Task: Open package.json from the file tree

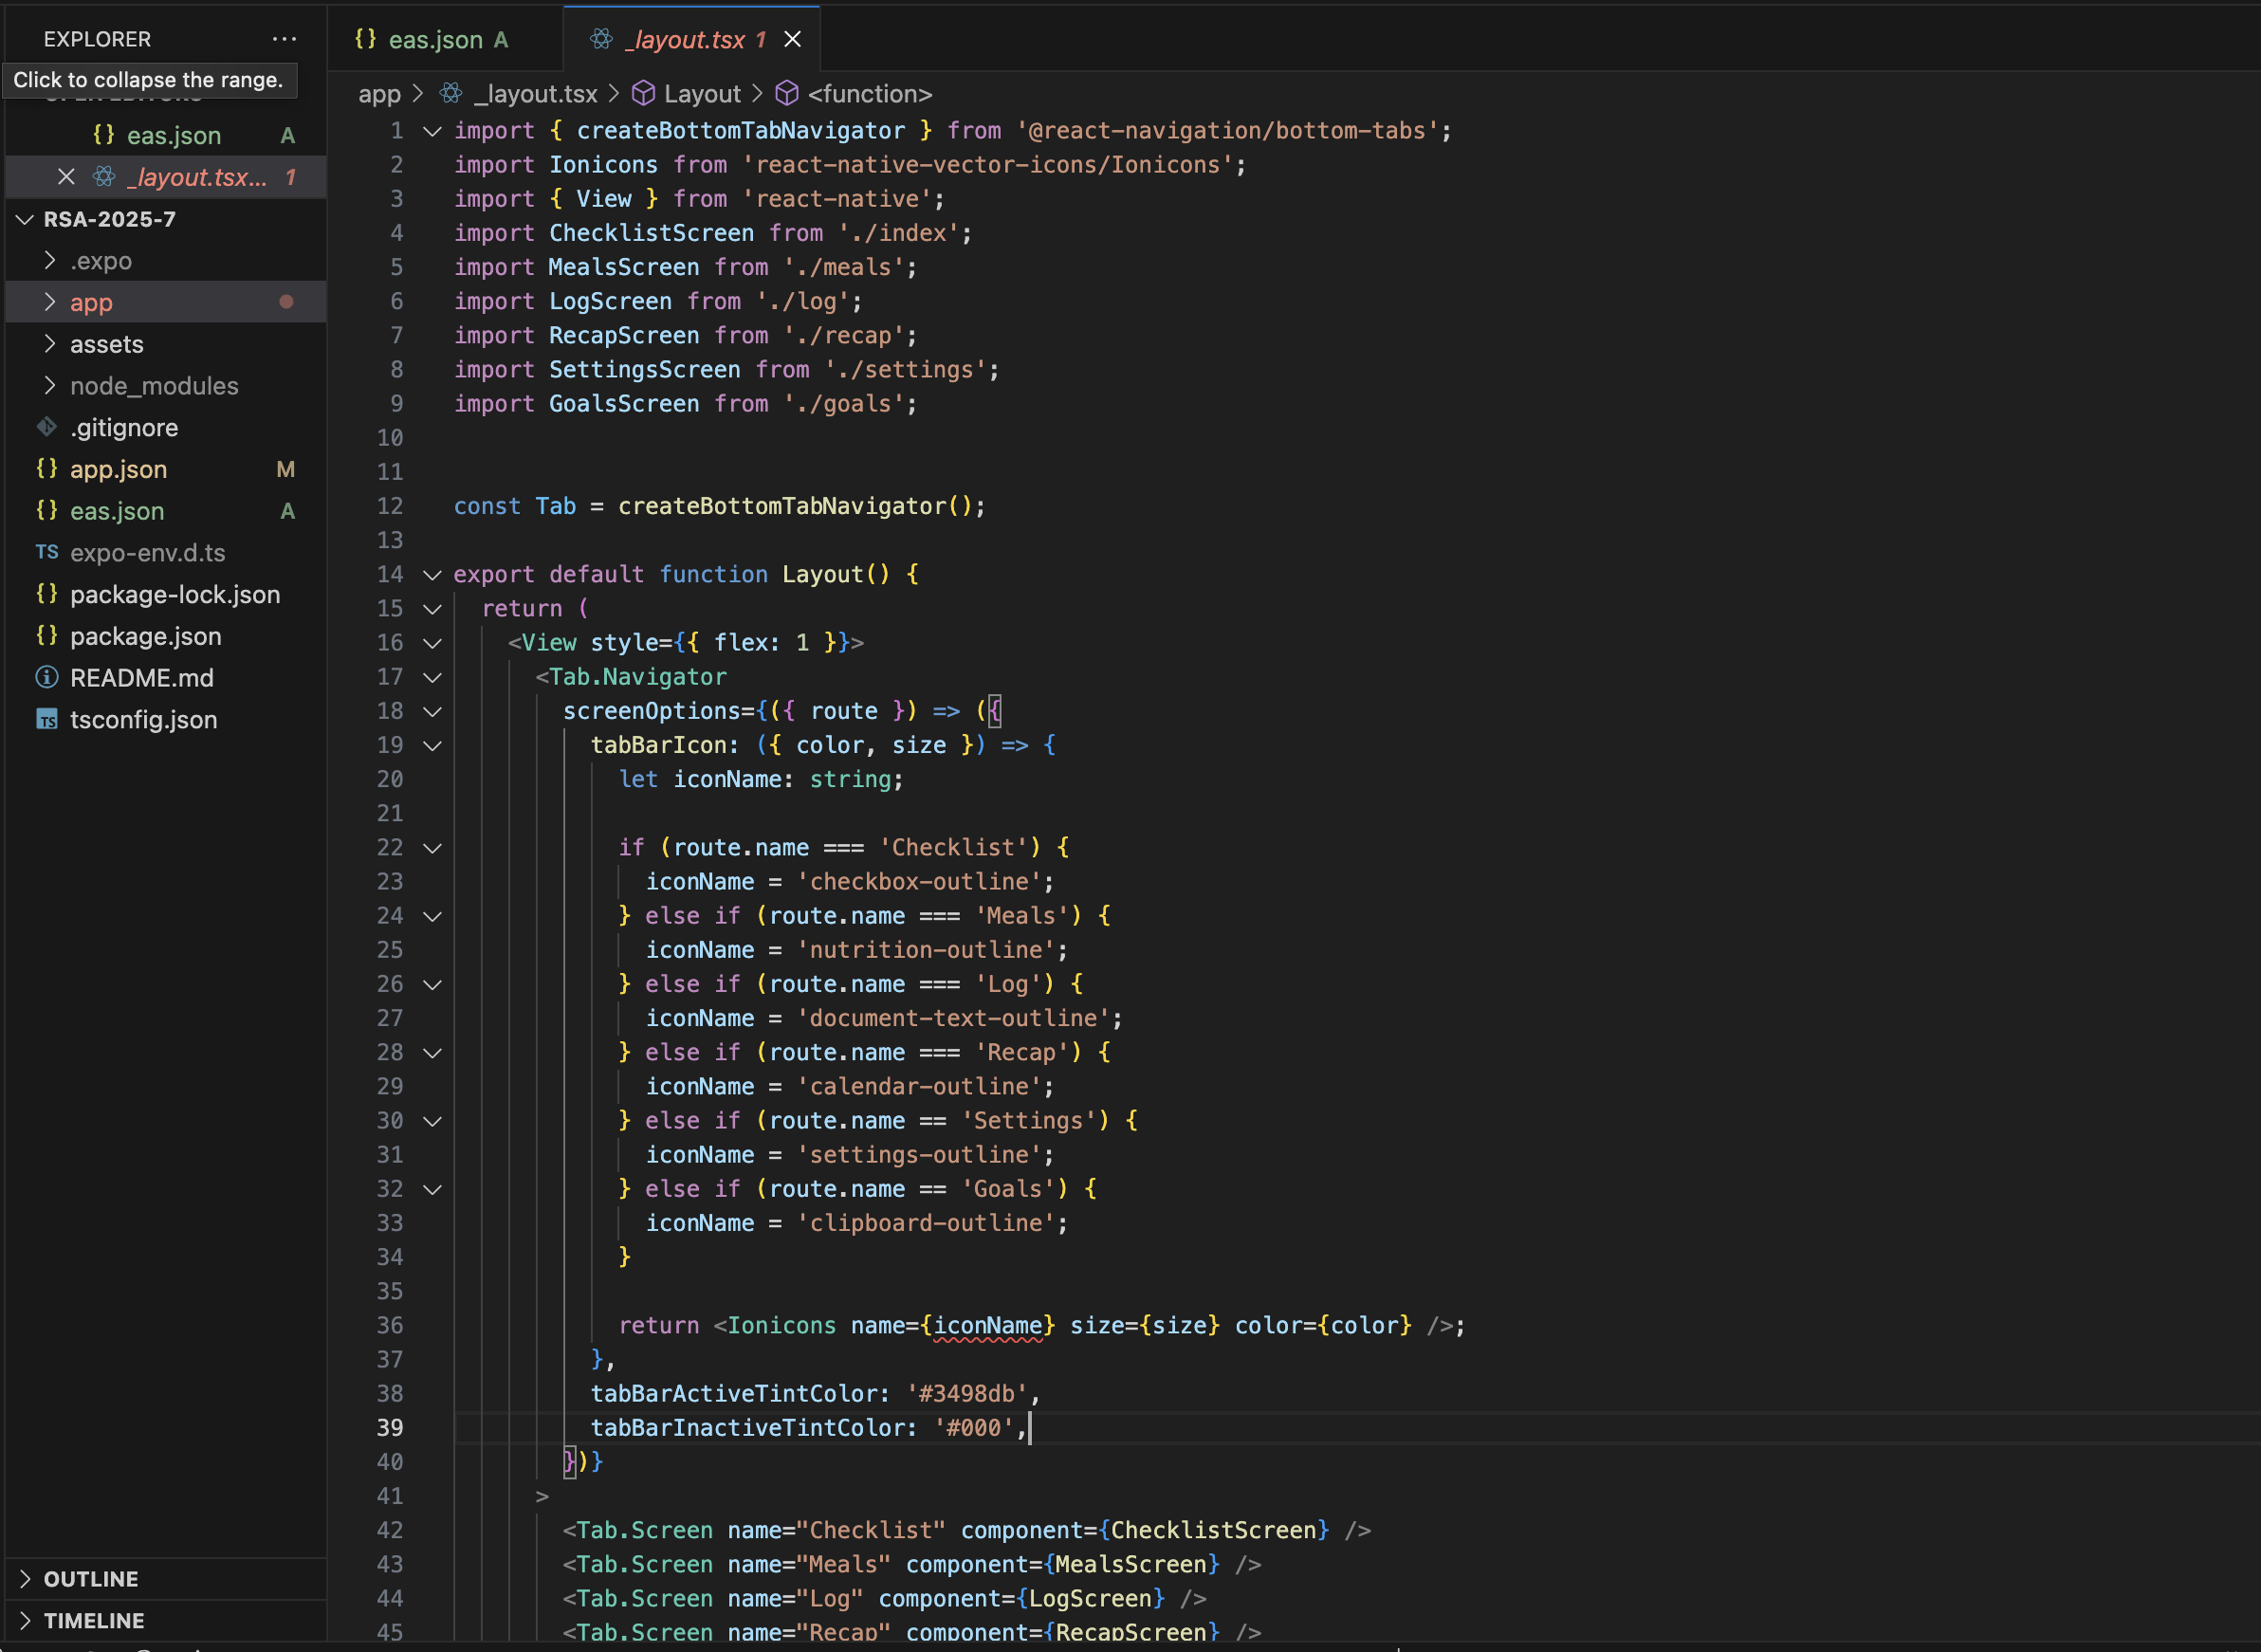Action: (145, 636)
